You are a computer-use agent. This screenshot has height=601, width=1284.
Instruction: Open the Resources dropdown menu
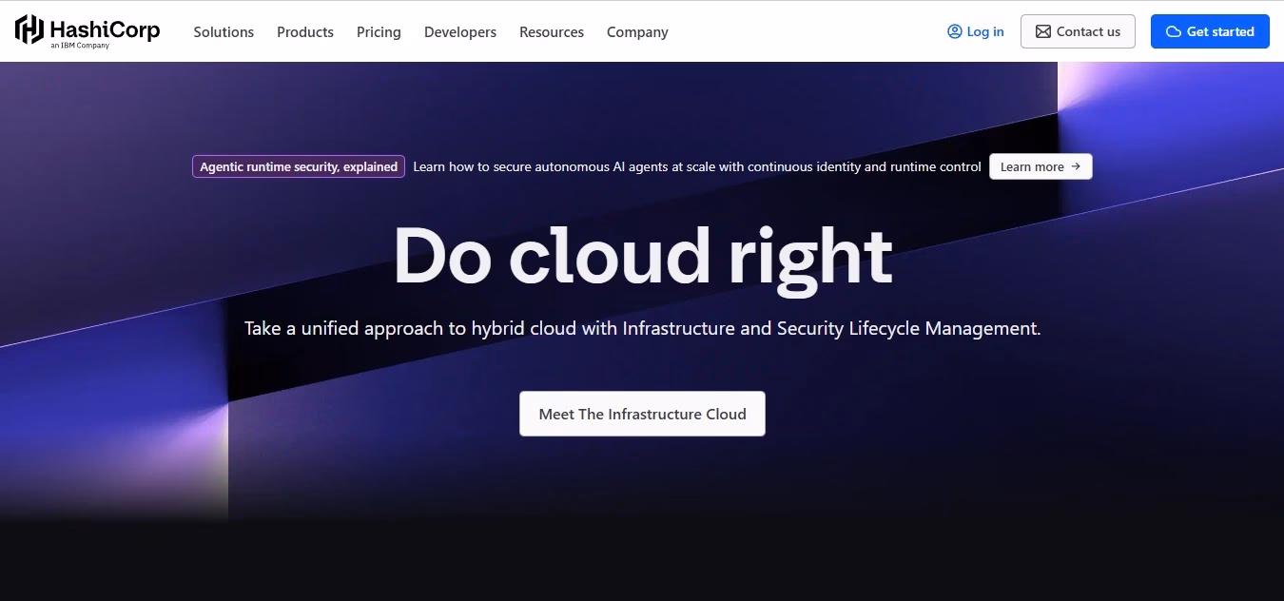click(552, 31)
